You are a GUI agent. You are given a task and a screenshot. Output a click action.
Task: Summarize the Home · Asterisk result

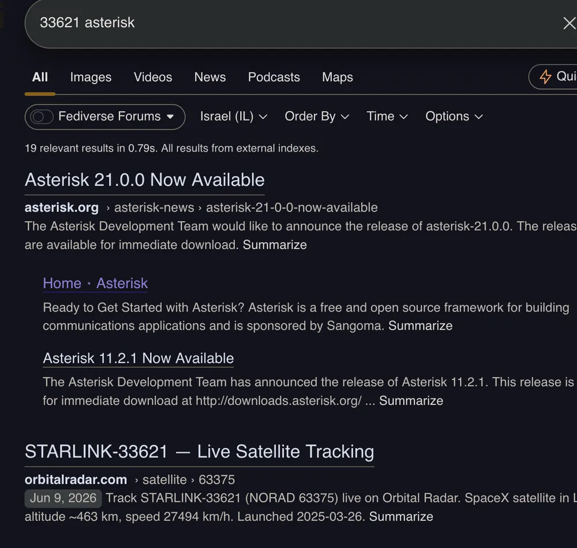(420, 326)
